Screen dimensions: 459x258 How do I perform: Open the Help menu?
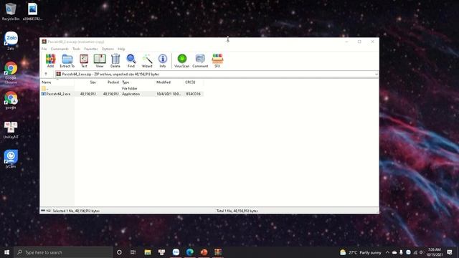121,49
